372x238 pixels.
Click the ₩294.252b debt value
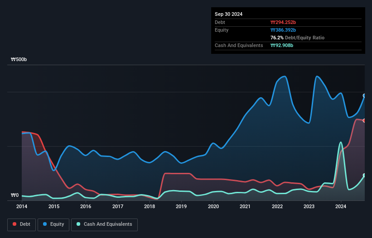[283, 22]
